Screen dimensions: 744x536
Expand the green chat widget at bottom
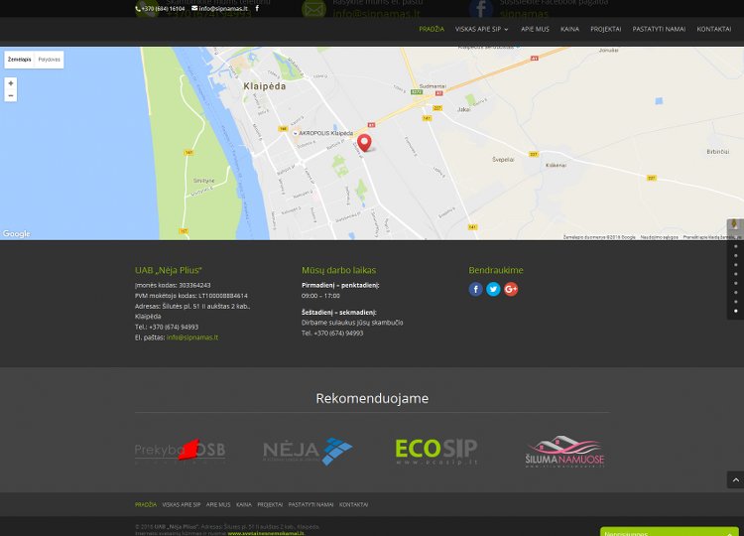pyautogui.click(x=670, y=532)
